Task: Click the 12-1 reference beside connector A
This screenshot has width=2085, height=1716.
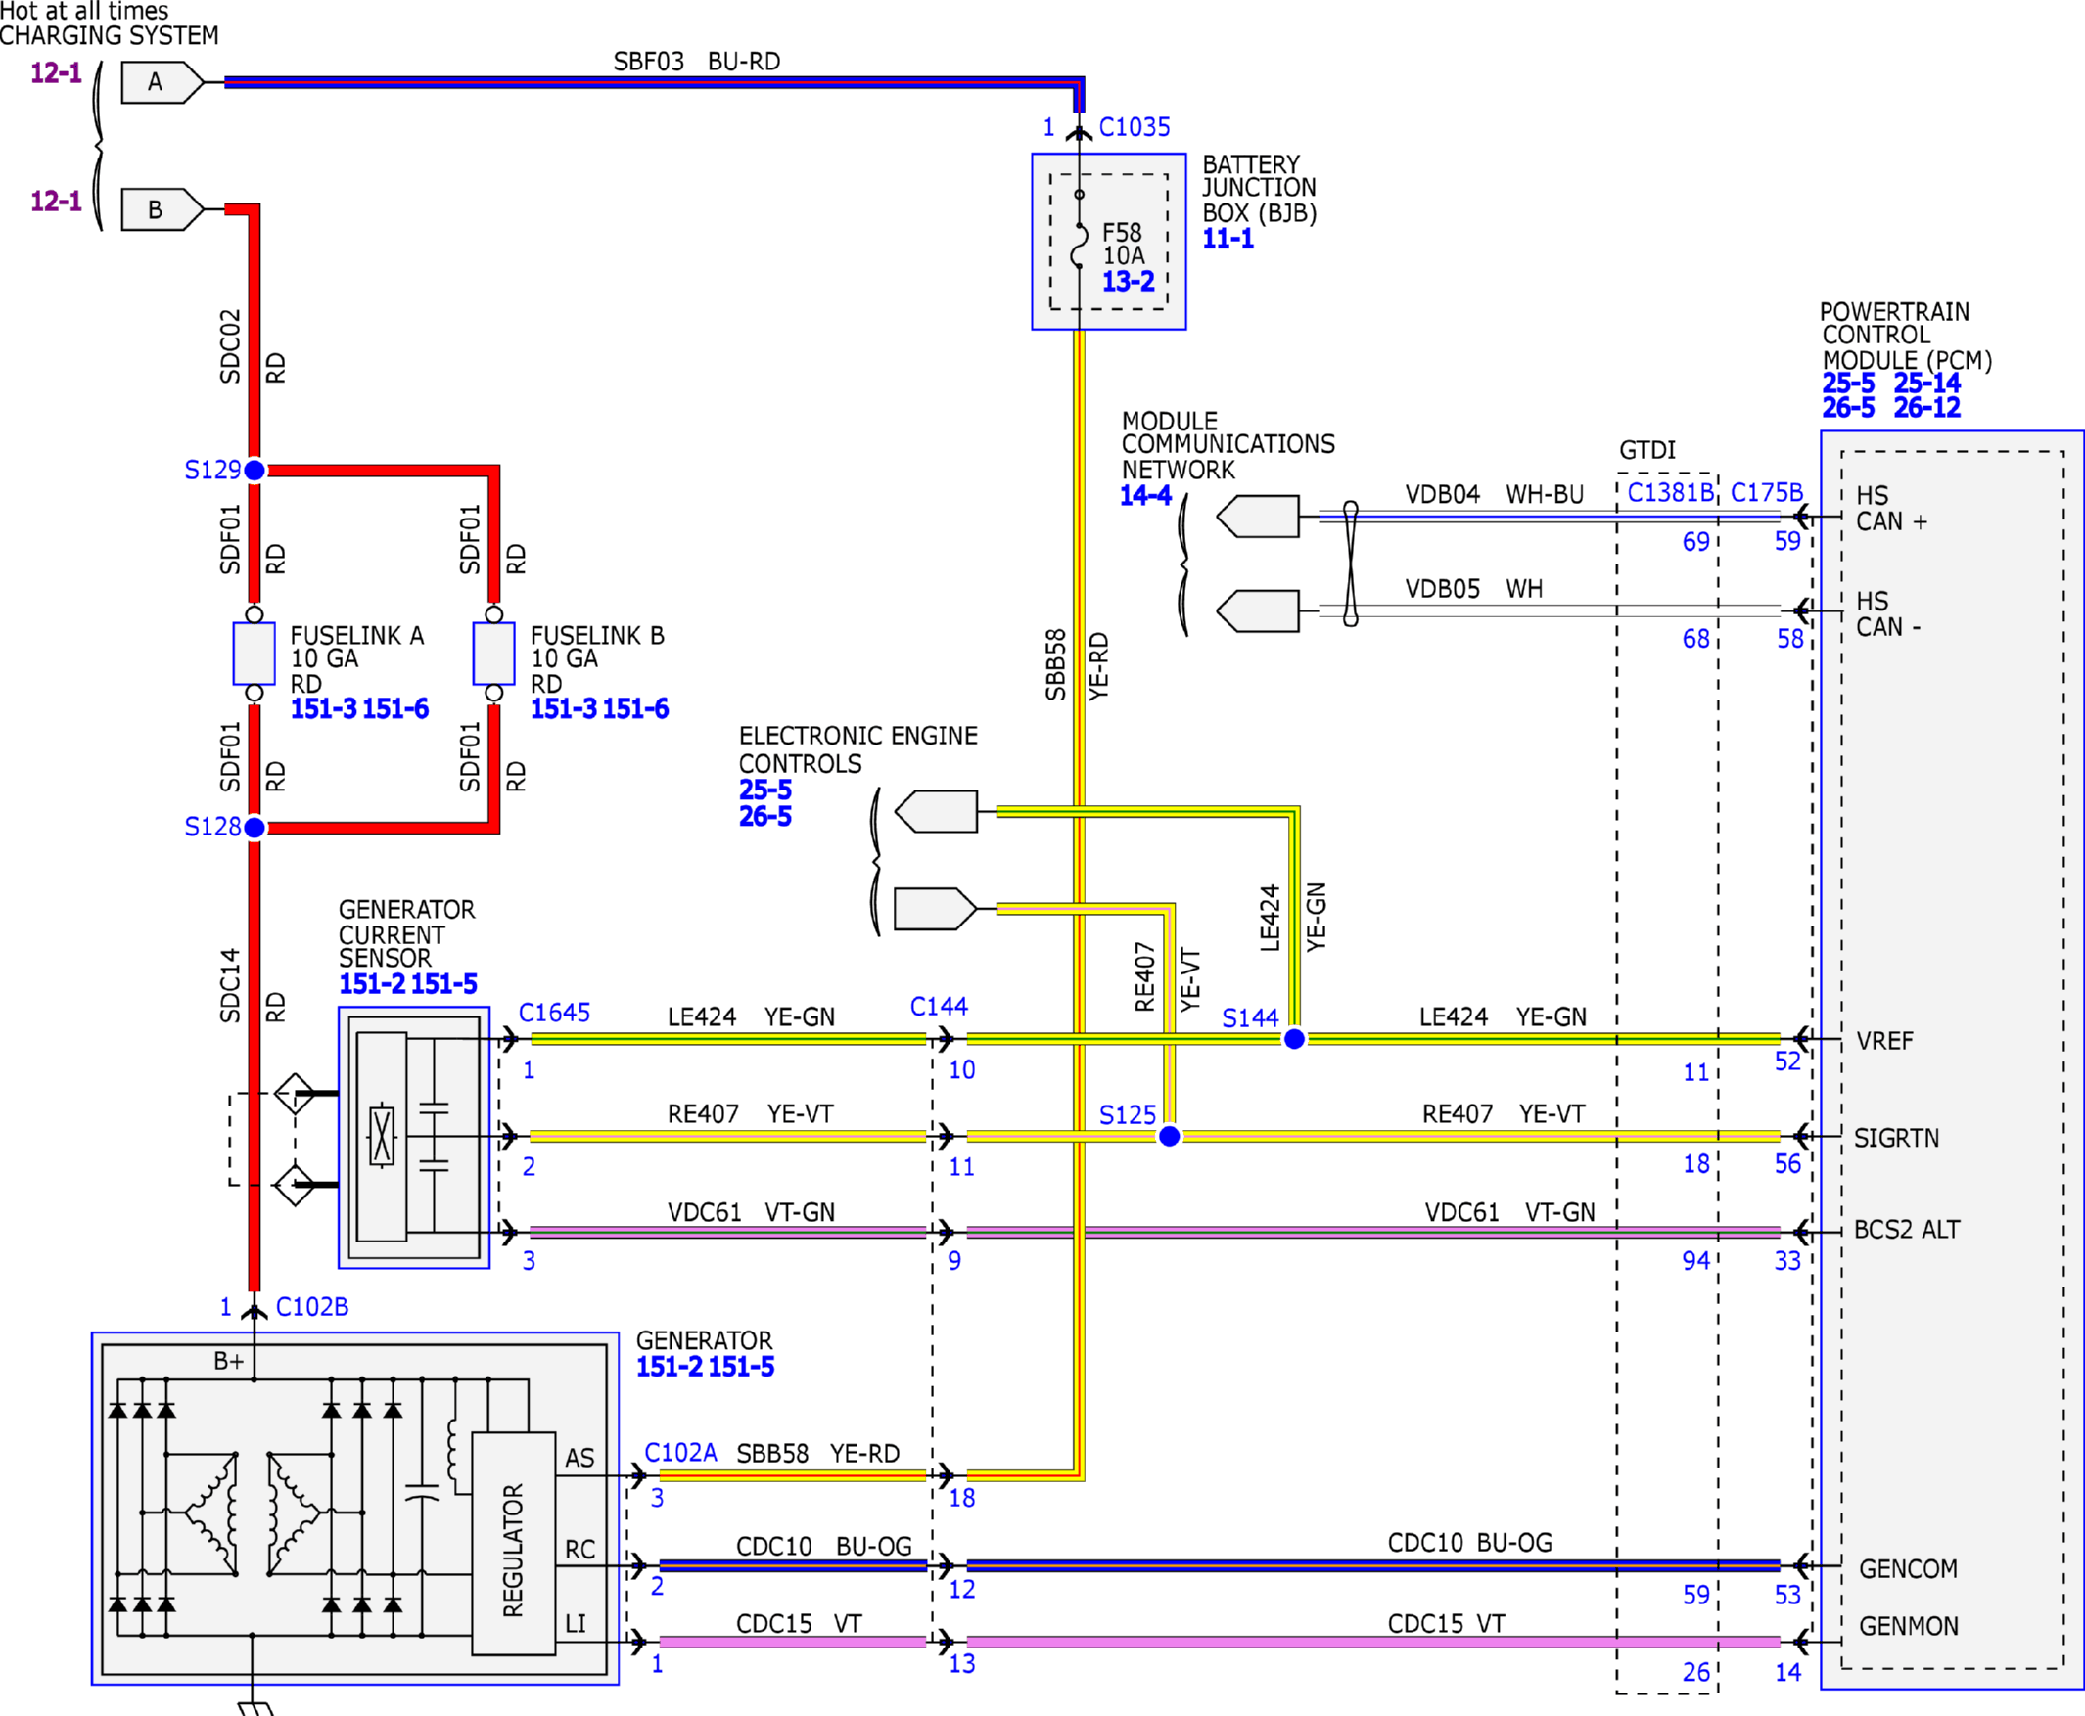Action: coord(56,73)
